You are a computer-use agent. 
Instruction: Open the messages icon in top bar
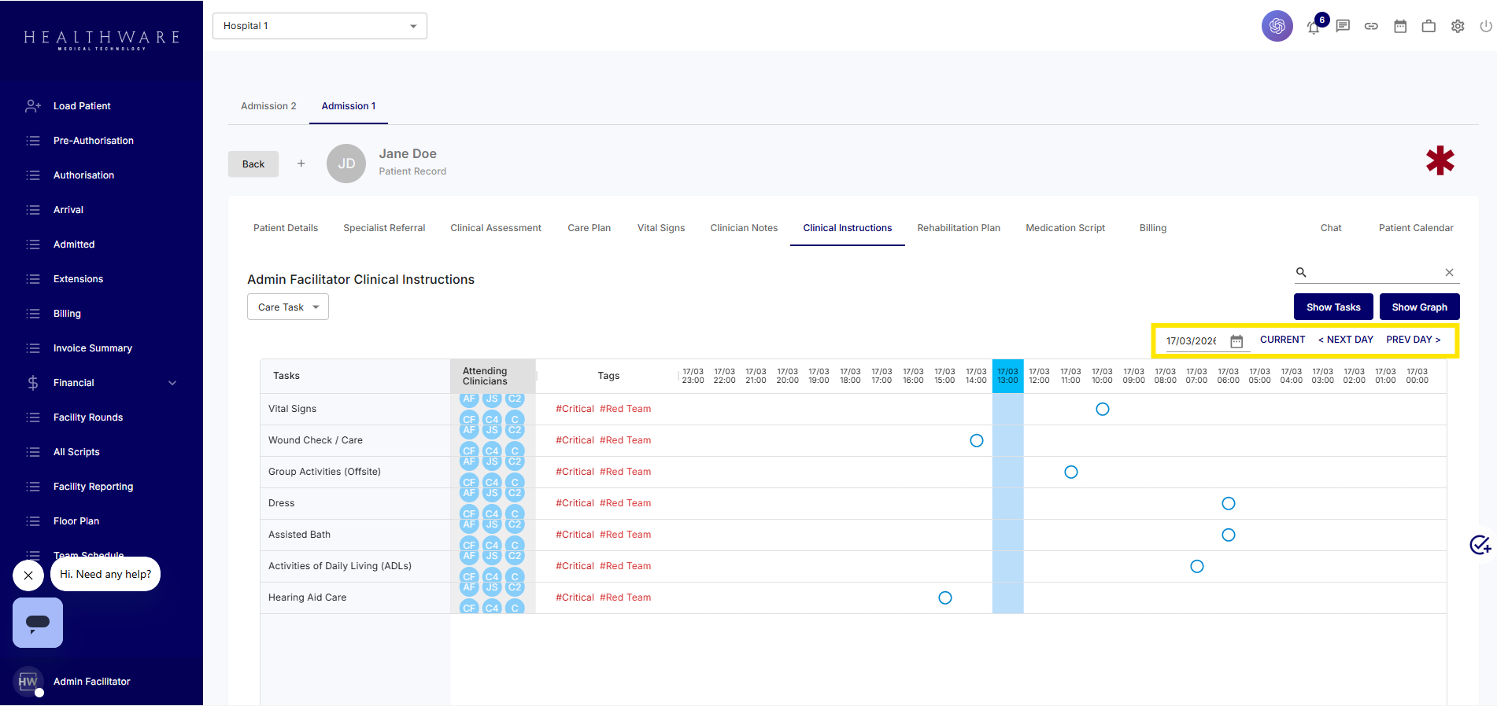(1343, 26)
